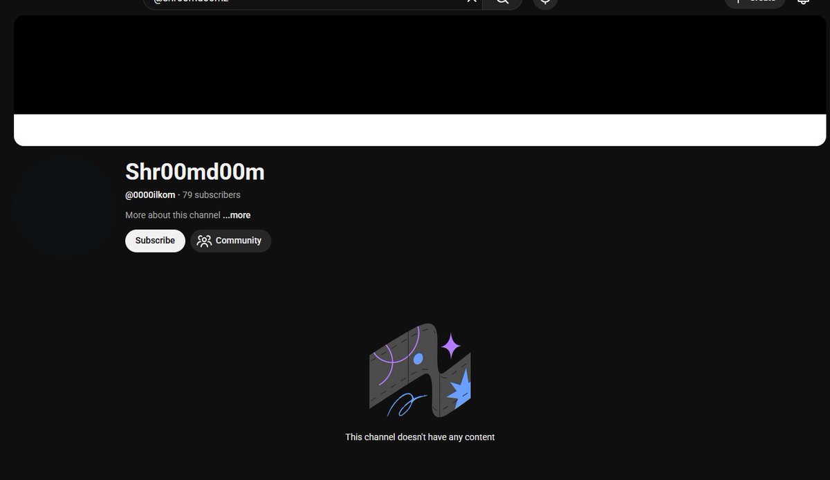Click the '79 subscribers' count
The image size is (830, 480).
pos(212,195)
